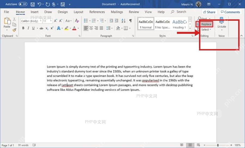
Task: Toggle Underline formatting
Action: pyautogui.click(x=33, y=28)
